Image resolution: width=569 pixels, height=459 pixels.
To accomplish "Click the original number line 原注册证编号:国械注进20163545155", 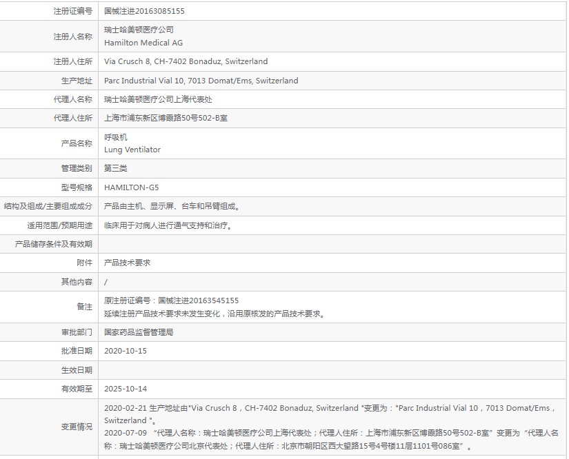I will (171, 300).
